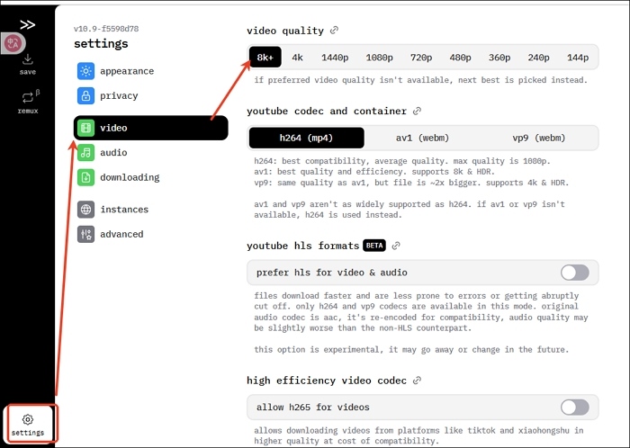Select 8k+ video quality
The width and height of the screenshot is (630, 448).
[265, 58]
